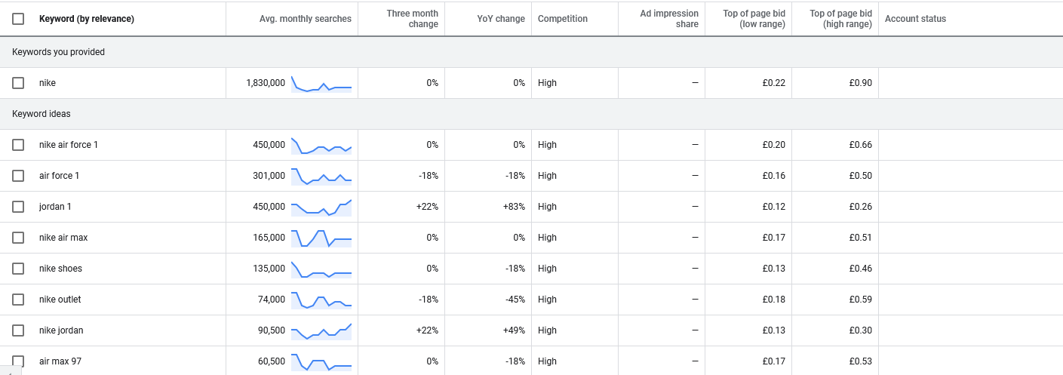The image size is (1063, 375).
Task: Open the nike air max trend sparkline
Action: coord(321,238)
